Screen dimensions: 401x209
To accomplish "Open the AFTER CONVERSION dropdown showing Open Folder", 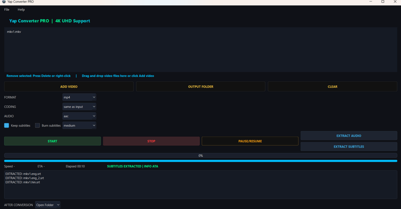I will pos(47,205).
